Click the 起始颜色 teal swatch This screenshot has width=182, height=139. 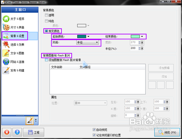(82, 36)
